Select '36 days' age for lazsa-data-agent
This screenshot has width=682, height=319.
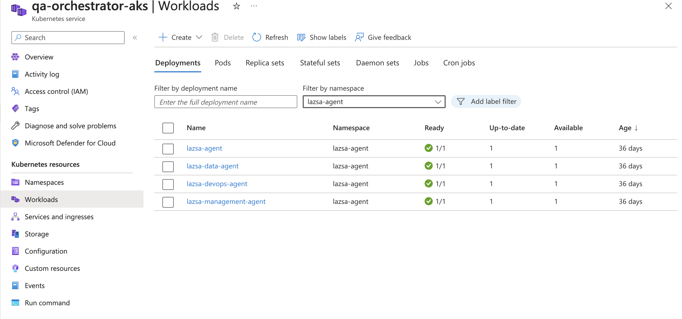click(x=630, y=166)
